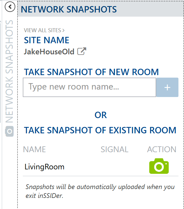The width and height of the screenshot is (184, 209).
Task: Focus the new room name text field
Action: click(x=89, y=87)
